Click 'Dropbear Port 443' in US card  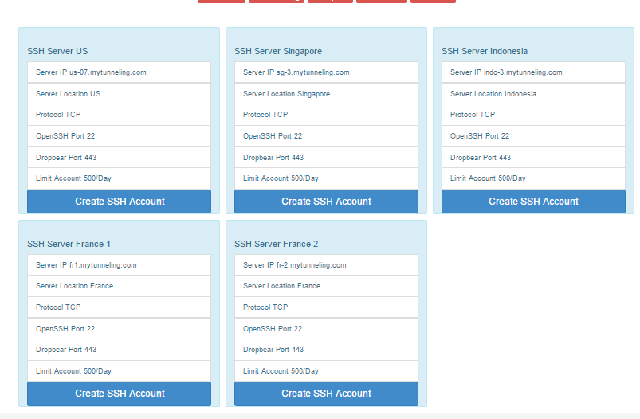click(120, 157)
